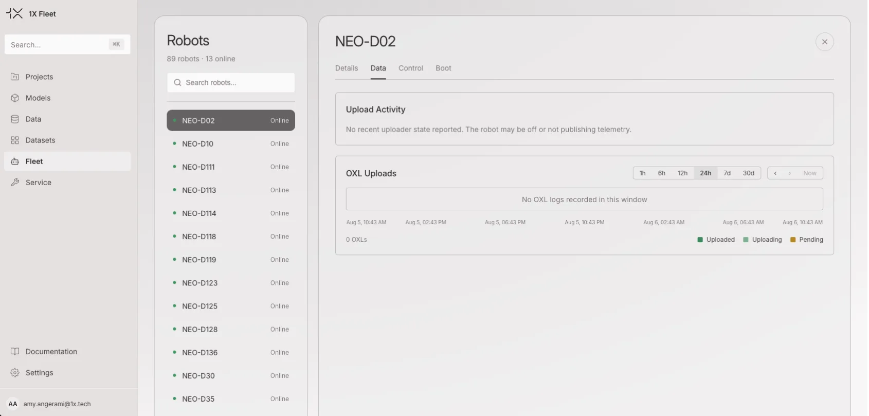Set OXL uploads range to 12h

pyautogui.click(x=682, y=173)
